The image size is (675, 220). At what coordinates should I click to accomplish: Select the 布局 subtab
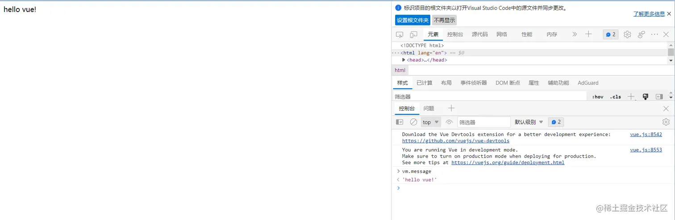446,83
